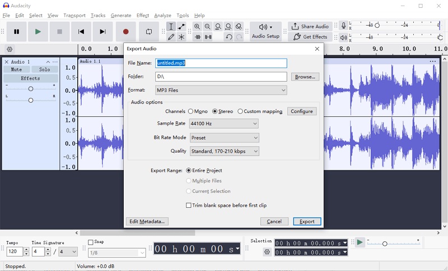The width and height of the screenshot is (448, 271).
Task: Click the Zoom Out magnifier
Action: click(x=207, y=26)
